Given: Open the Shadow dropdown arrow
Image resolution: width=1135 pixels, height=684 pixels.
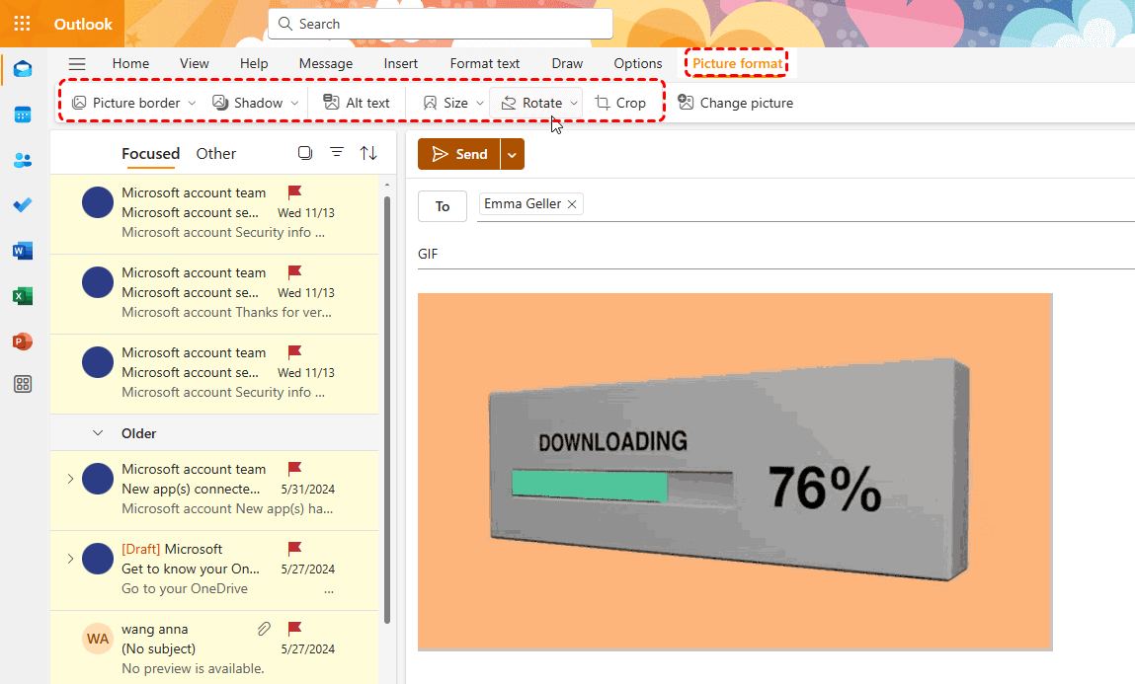Looking at the screenshot, I should [294, 104].
